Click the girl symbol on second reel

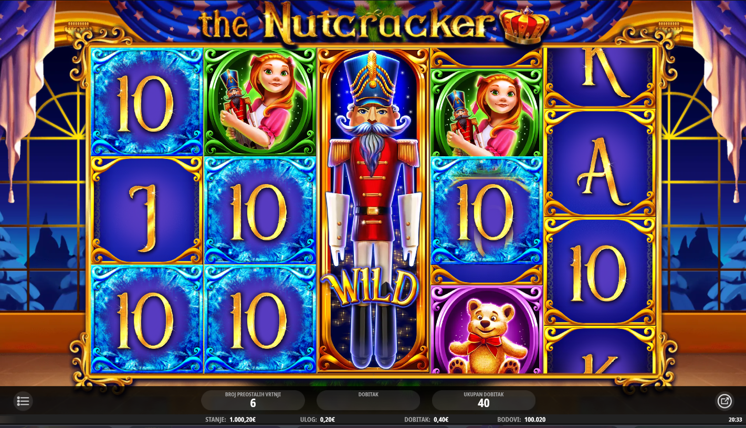pos(260,102)
